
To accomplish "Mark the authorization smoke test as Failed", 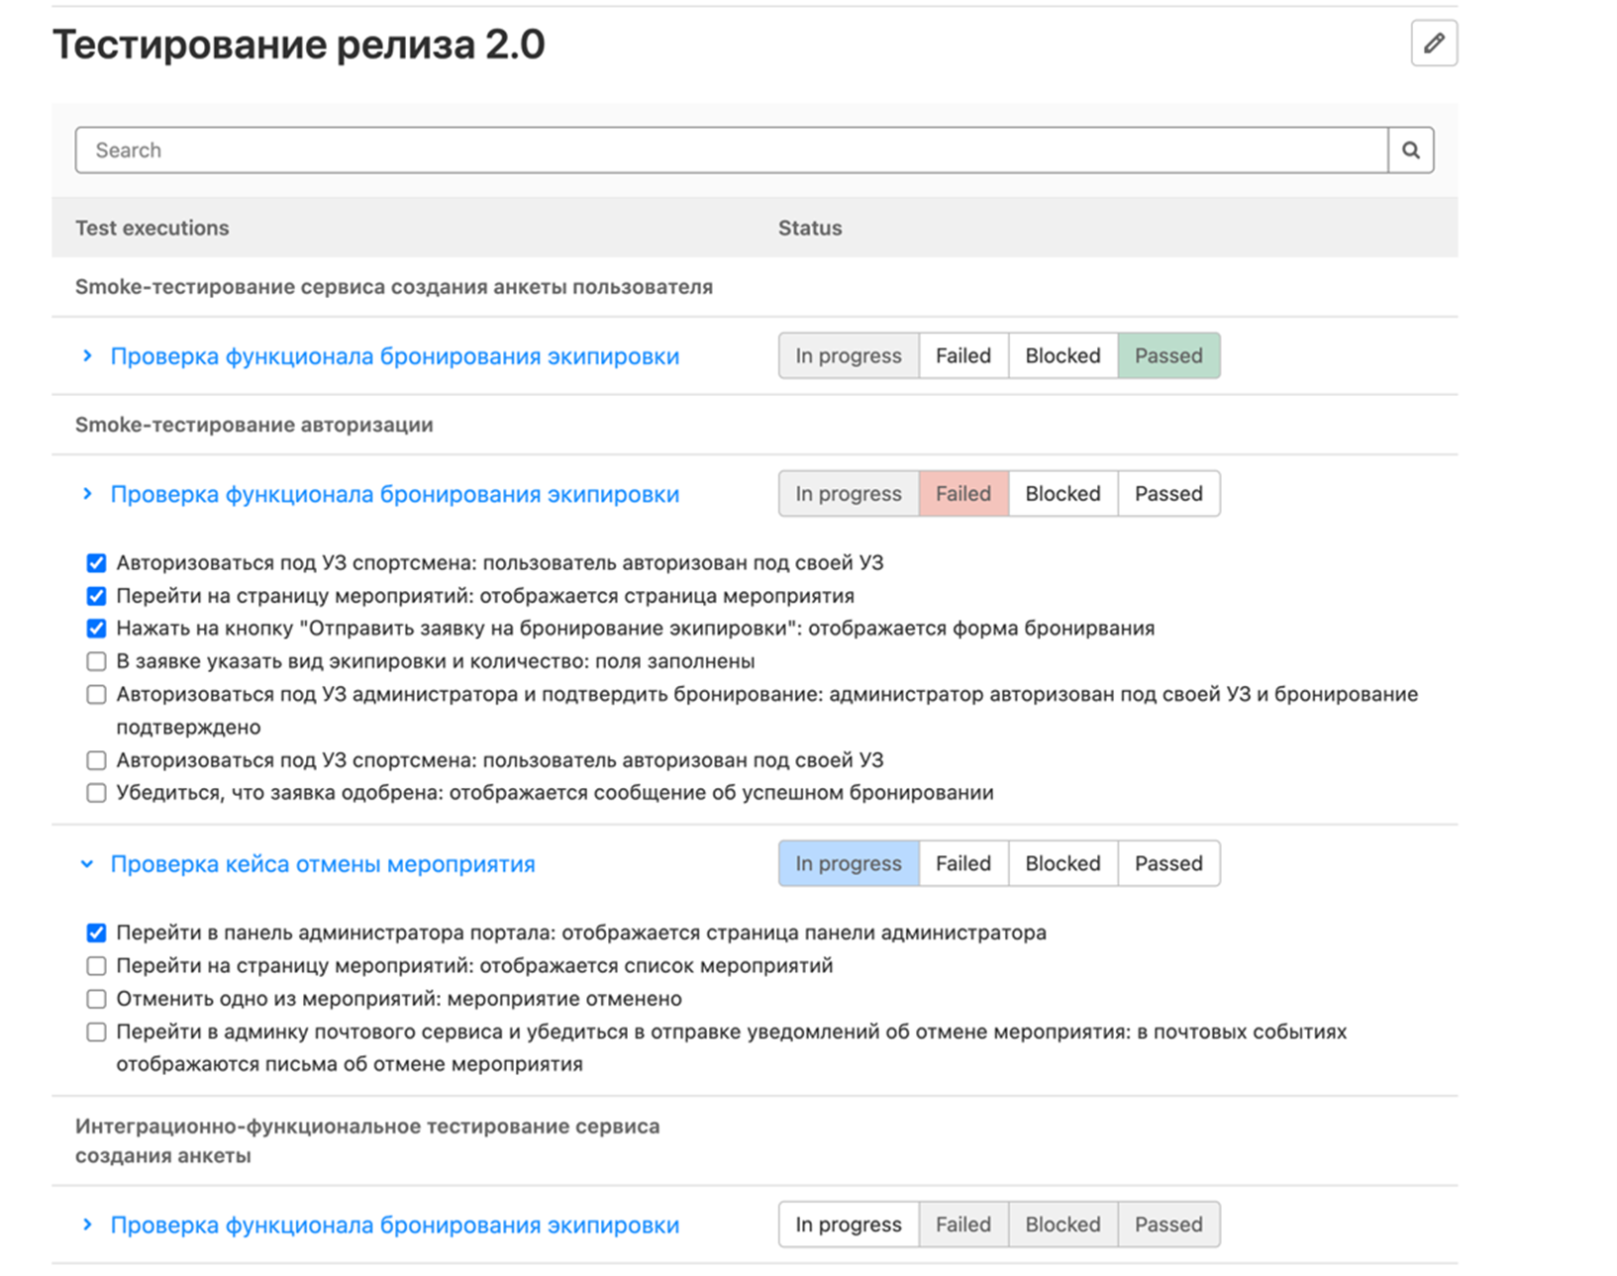I will 962,494.
